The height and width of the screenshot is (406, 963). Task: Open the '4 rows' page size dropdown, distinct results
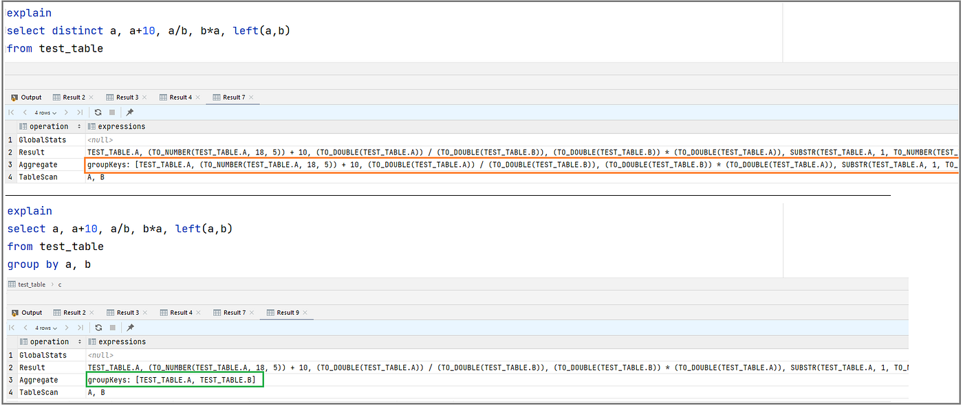coord(45,112)
